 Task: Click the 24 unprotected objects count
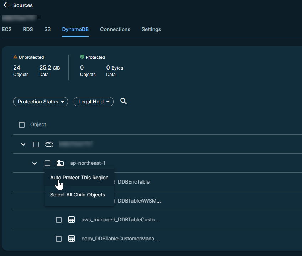[x=17, y=67]
